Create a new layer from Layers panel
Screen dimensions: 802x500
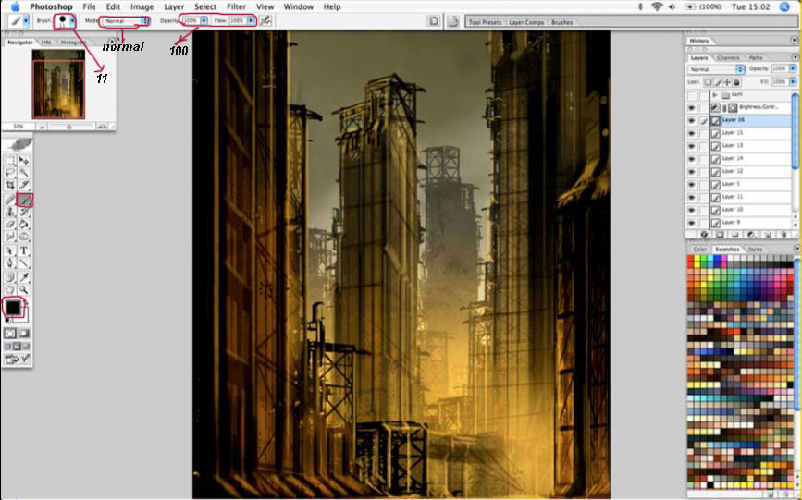pos(768,235)
